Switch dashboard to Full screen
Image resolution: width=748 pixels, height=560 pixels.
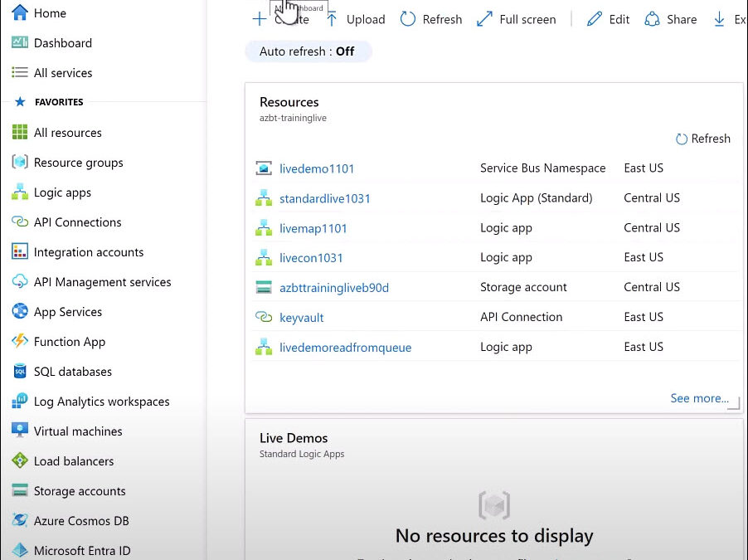click(x=516, y=19)
